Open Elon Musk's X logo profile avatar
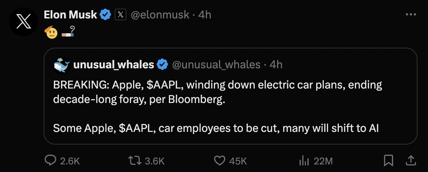This screenshot has width=428, height=172. click(x=23, y=22)
